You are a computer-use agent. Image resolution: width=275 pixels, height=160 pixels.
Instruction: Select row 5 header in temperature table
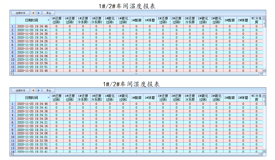(12, 41)
